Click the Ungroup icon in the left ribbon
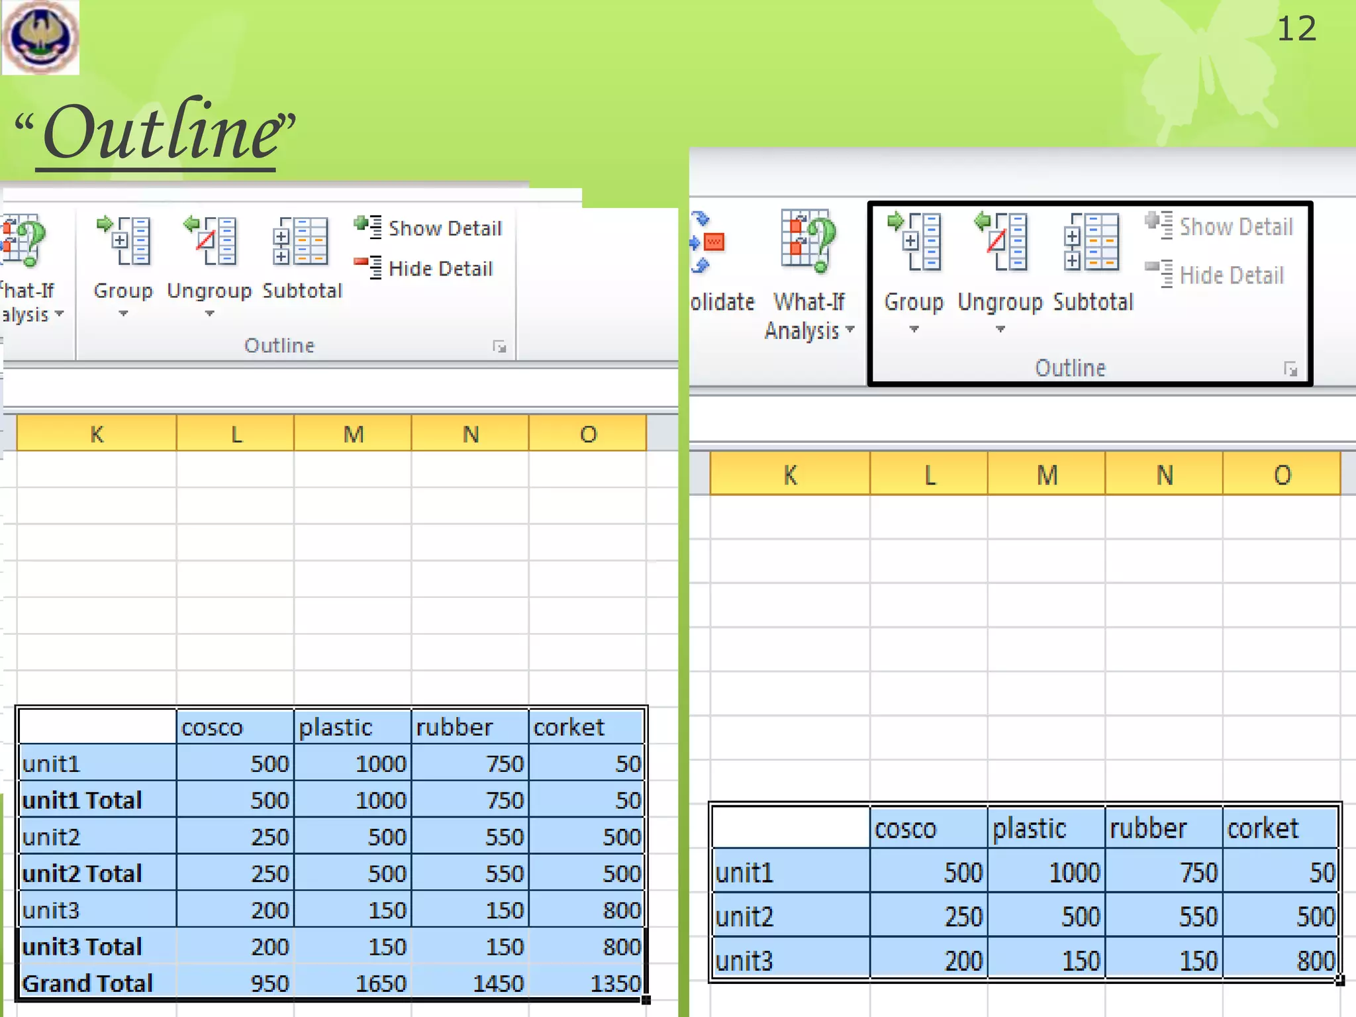This screenshot has width=1356, height=1017. pyautogui.click(x=211, y=242)
